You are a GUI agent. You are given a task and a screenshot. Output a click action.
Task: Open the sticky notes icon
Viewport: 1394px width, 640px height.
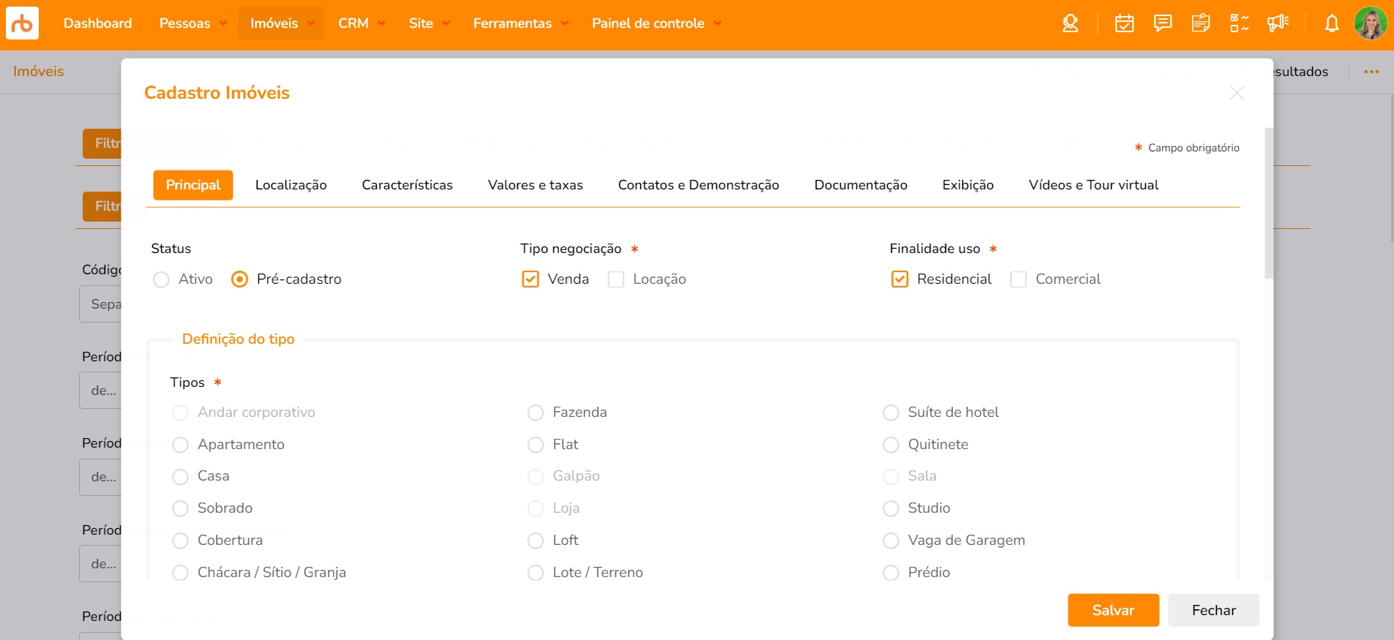tap(1200, 23)
